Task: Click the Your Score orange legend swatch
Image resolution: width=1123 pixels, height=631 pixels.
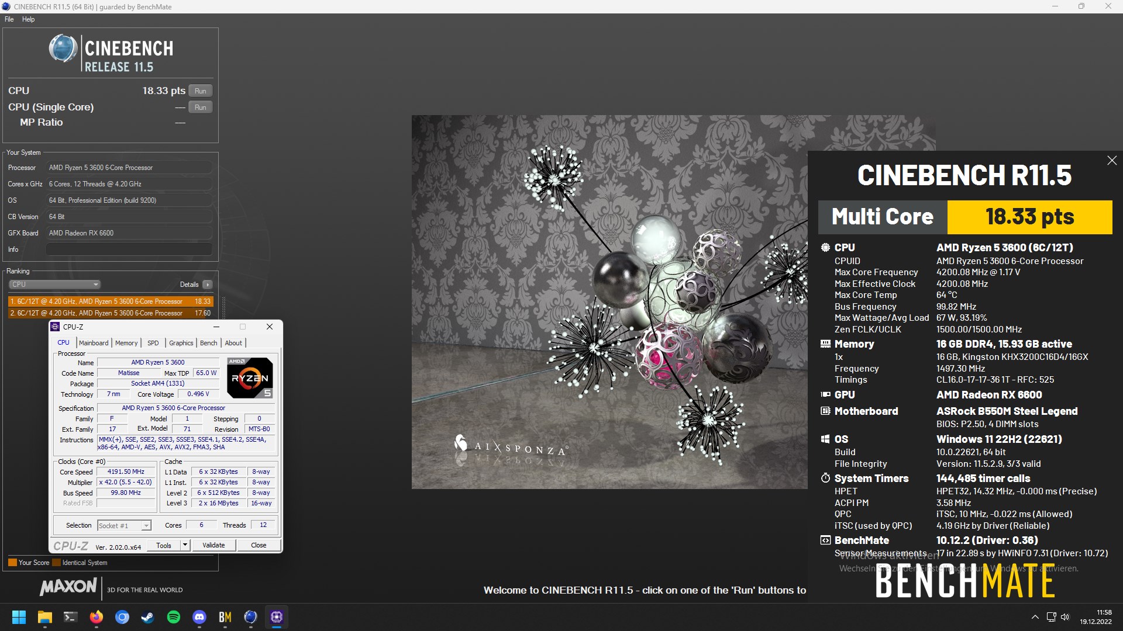Action: [12, 563]
